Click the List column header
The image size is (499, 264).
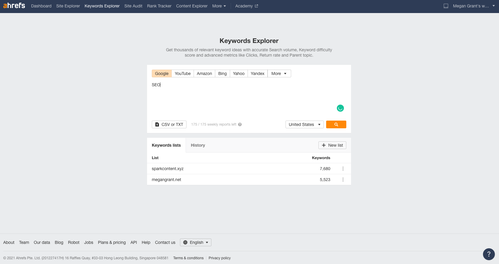[x=155, y=158]
